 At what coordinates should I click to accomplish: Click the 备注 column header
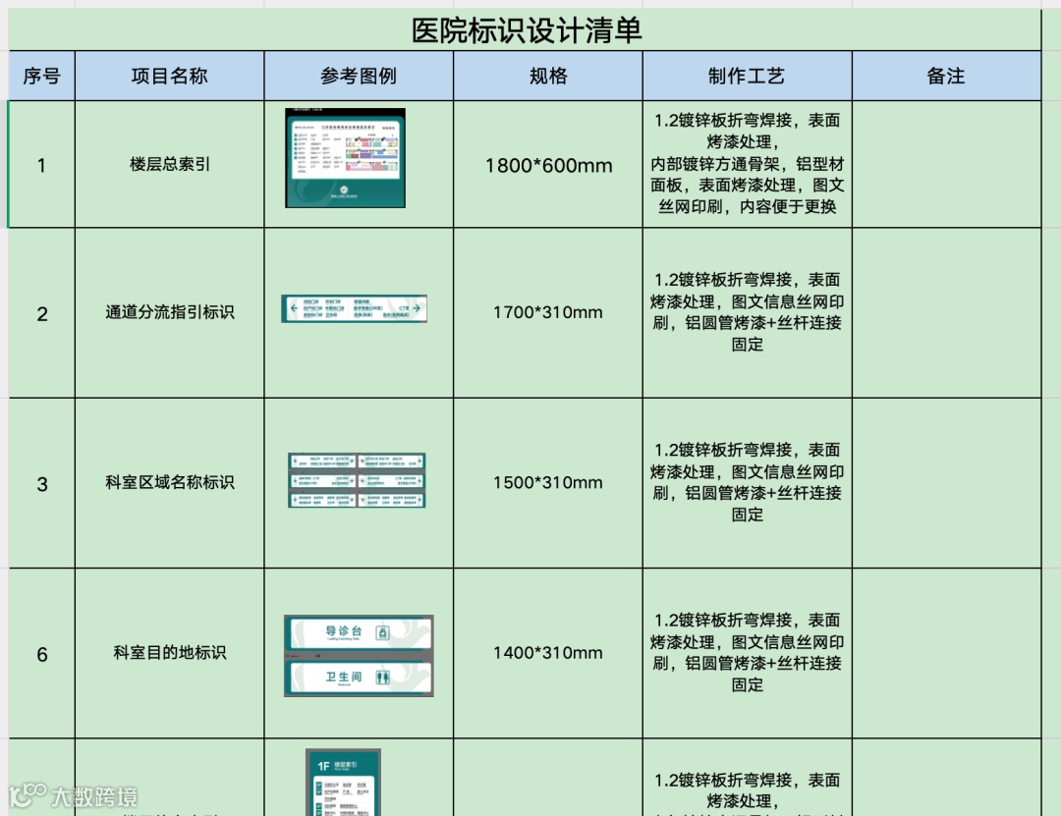tap(946, 76)
